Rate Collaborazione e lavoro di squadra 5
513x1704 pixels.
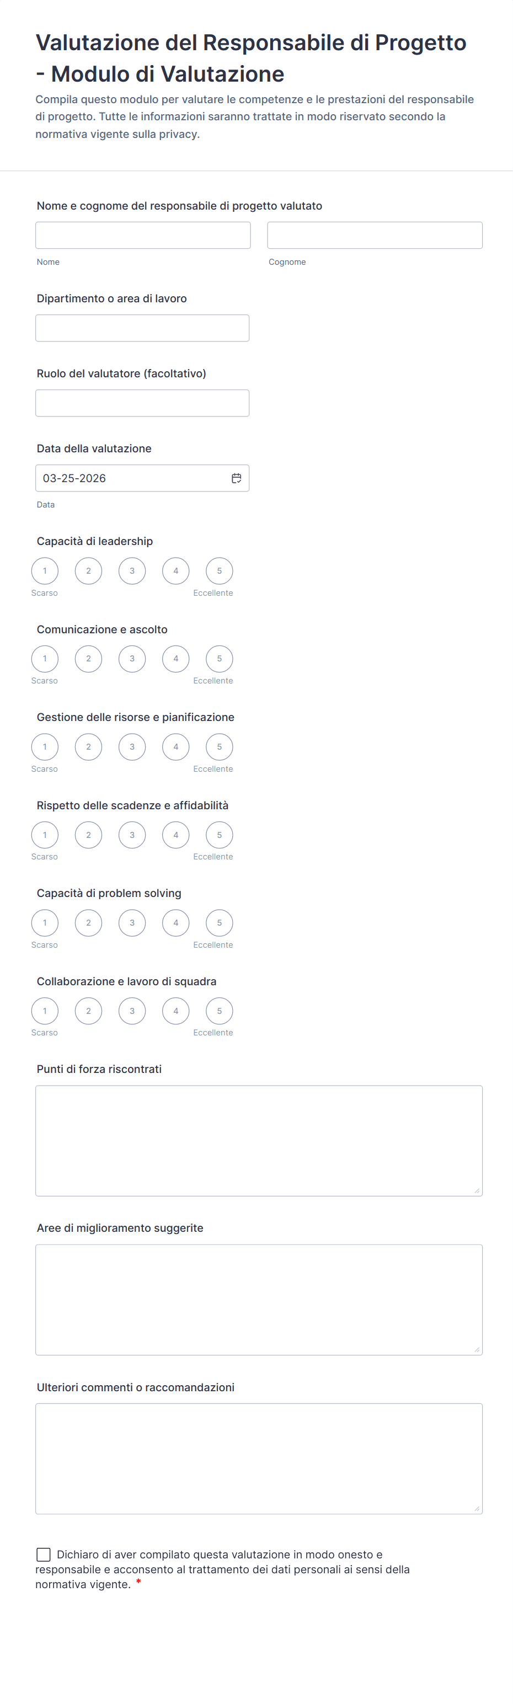pyautogui.click(x=220, y=1011)
